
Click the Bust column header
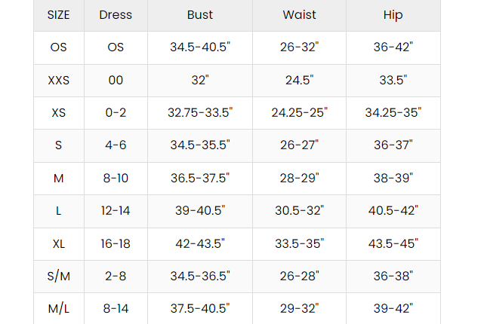point(200,15)
